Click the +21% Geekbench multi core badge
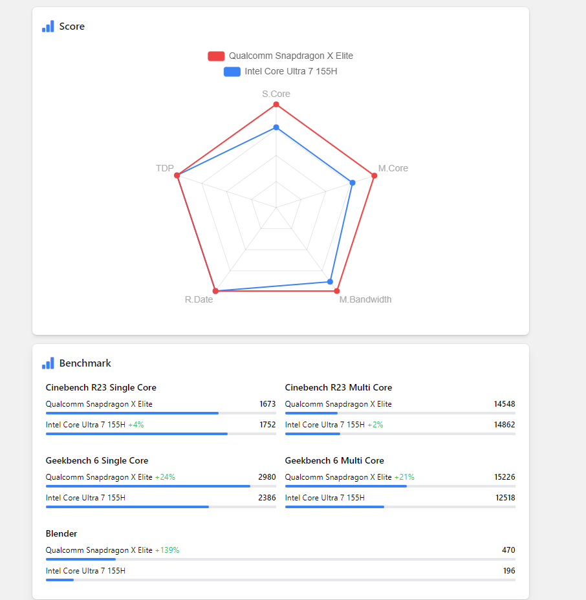586x600 pixels. tap(404, 477)
